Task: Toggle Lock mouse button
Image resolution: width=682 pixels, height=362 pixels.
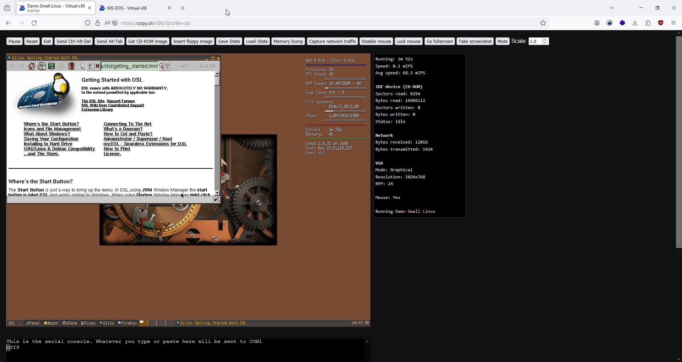Action: (408, 41)
